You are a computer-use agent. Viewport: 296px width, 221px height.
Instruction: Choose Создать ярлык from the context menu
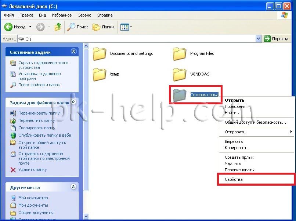[256, 157]
